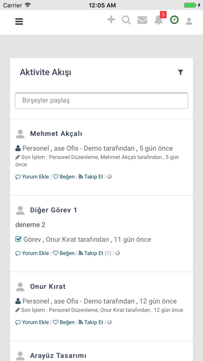Image resolution: width=203 pixels, height=361 pixels.
Task: Open the user profile icon
Action: pyautogui.click(x=189, y=21)
